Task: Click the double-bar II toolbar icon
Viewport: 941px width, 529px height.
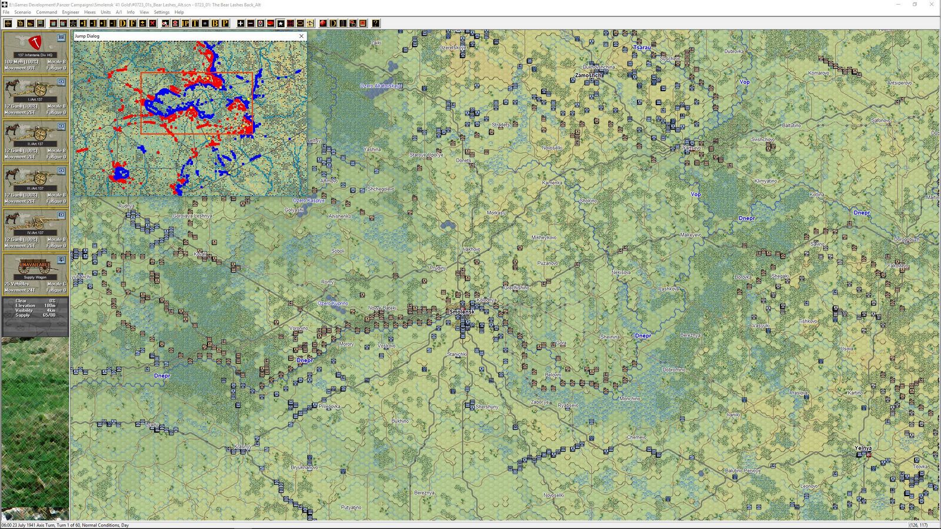Action: [x=342, y=24]
